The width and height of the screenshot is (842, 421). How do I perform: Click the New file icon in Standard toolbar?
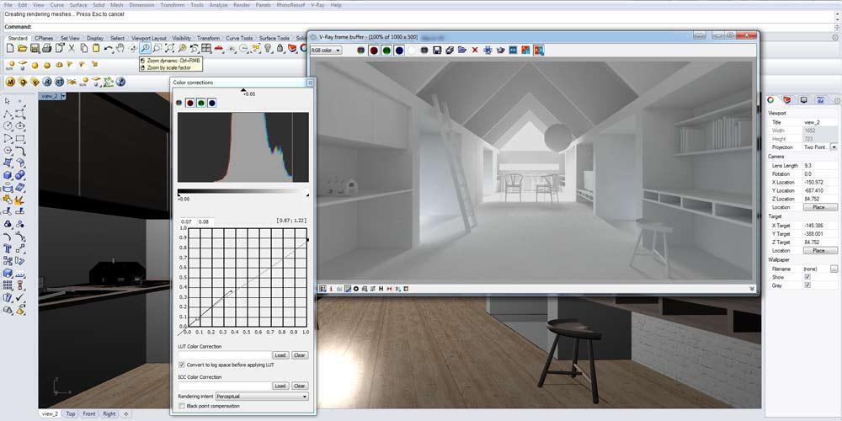coord(9,48)
